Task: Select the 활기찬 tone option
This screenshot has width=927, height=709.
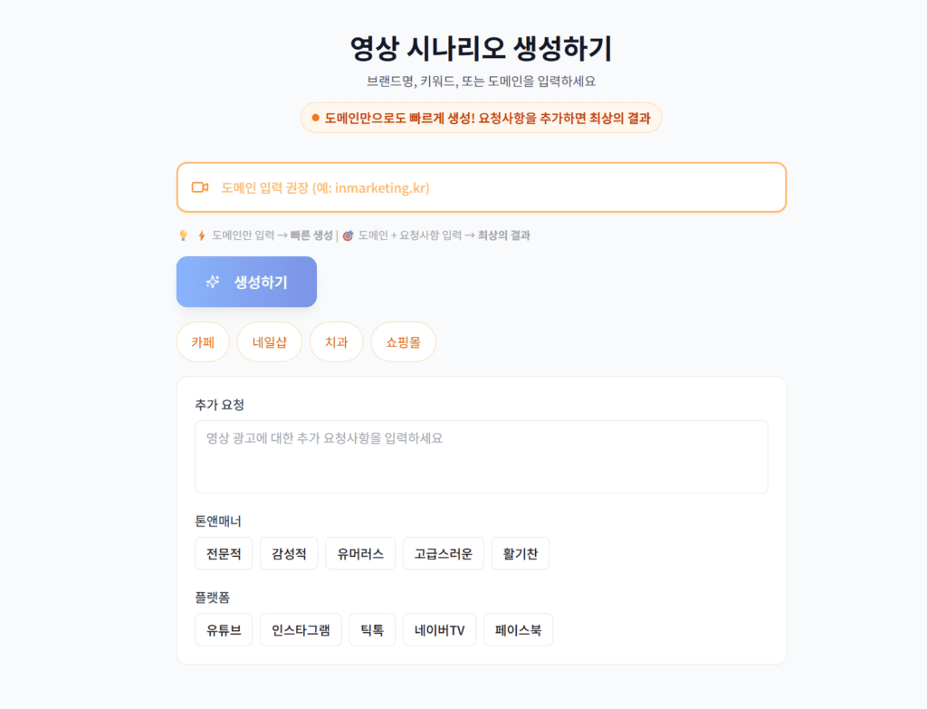Action: 521,554
